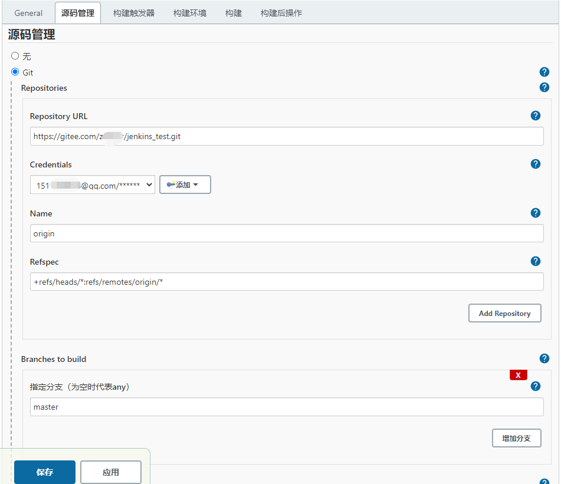Switch to the General tab
Viewport: 561px width, 484px height.
click(28, 13)
